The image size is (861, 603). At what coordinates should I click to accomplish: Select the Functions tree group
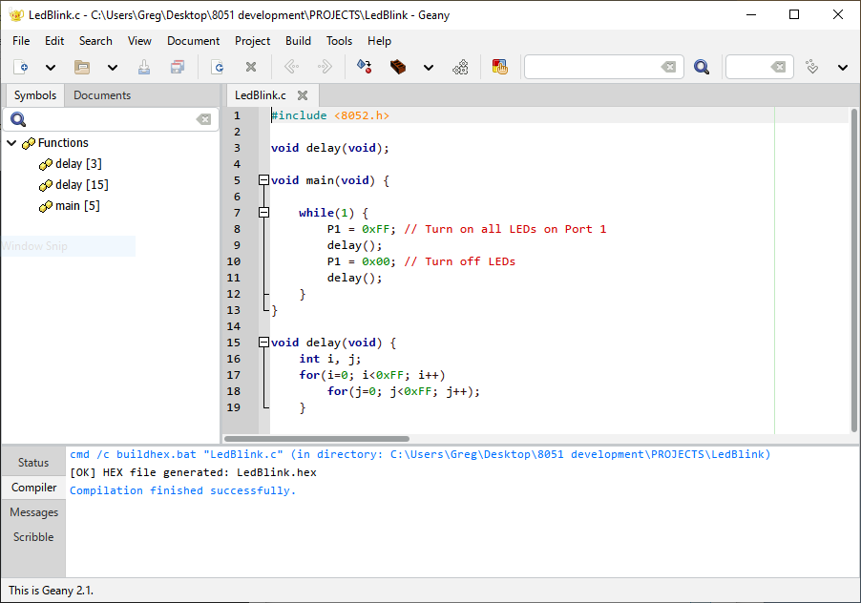click(x=63, y=143)
